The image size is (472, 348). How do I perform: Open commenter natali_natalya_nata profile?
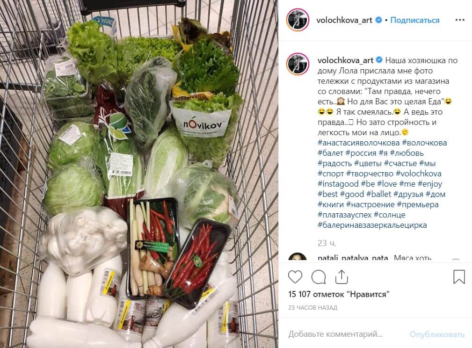click(x=353, y=258)
